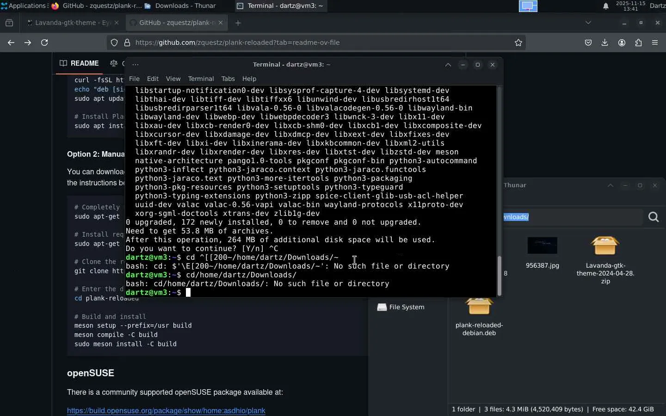Click the license scale icon next to README
666x416 pixels.
click(114, 63)
